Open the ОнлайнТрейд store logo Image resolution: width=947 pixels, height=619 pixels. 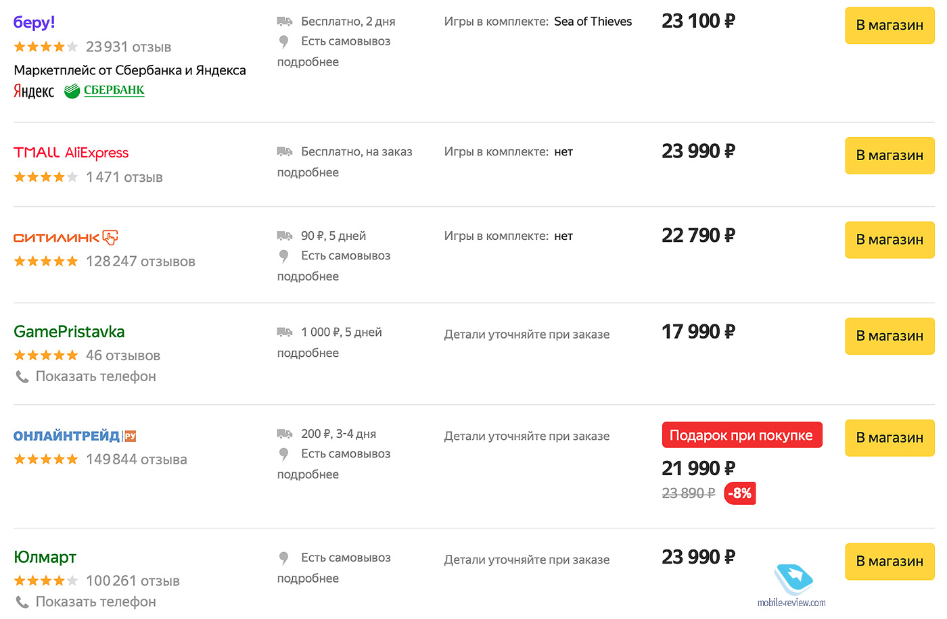tap(75, 436)
